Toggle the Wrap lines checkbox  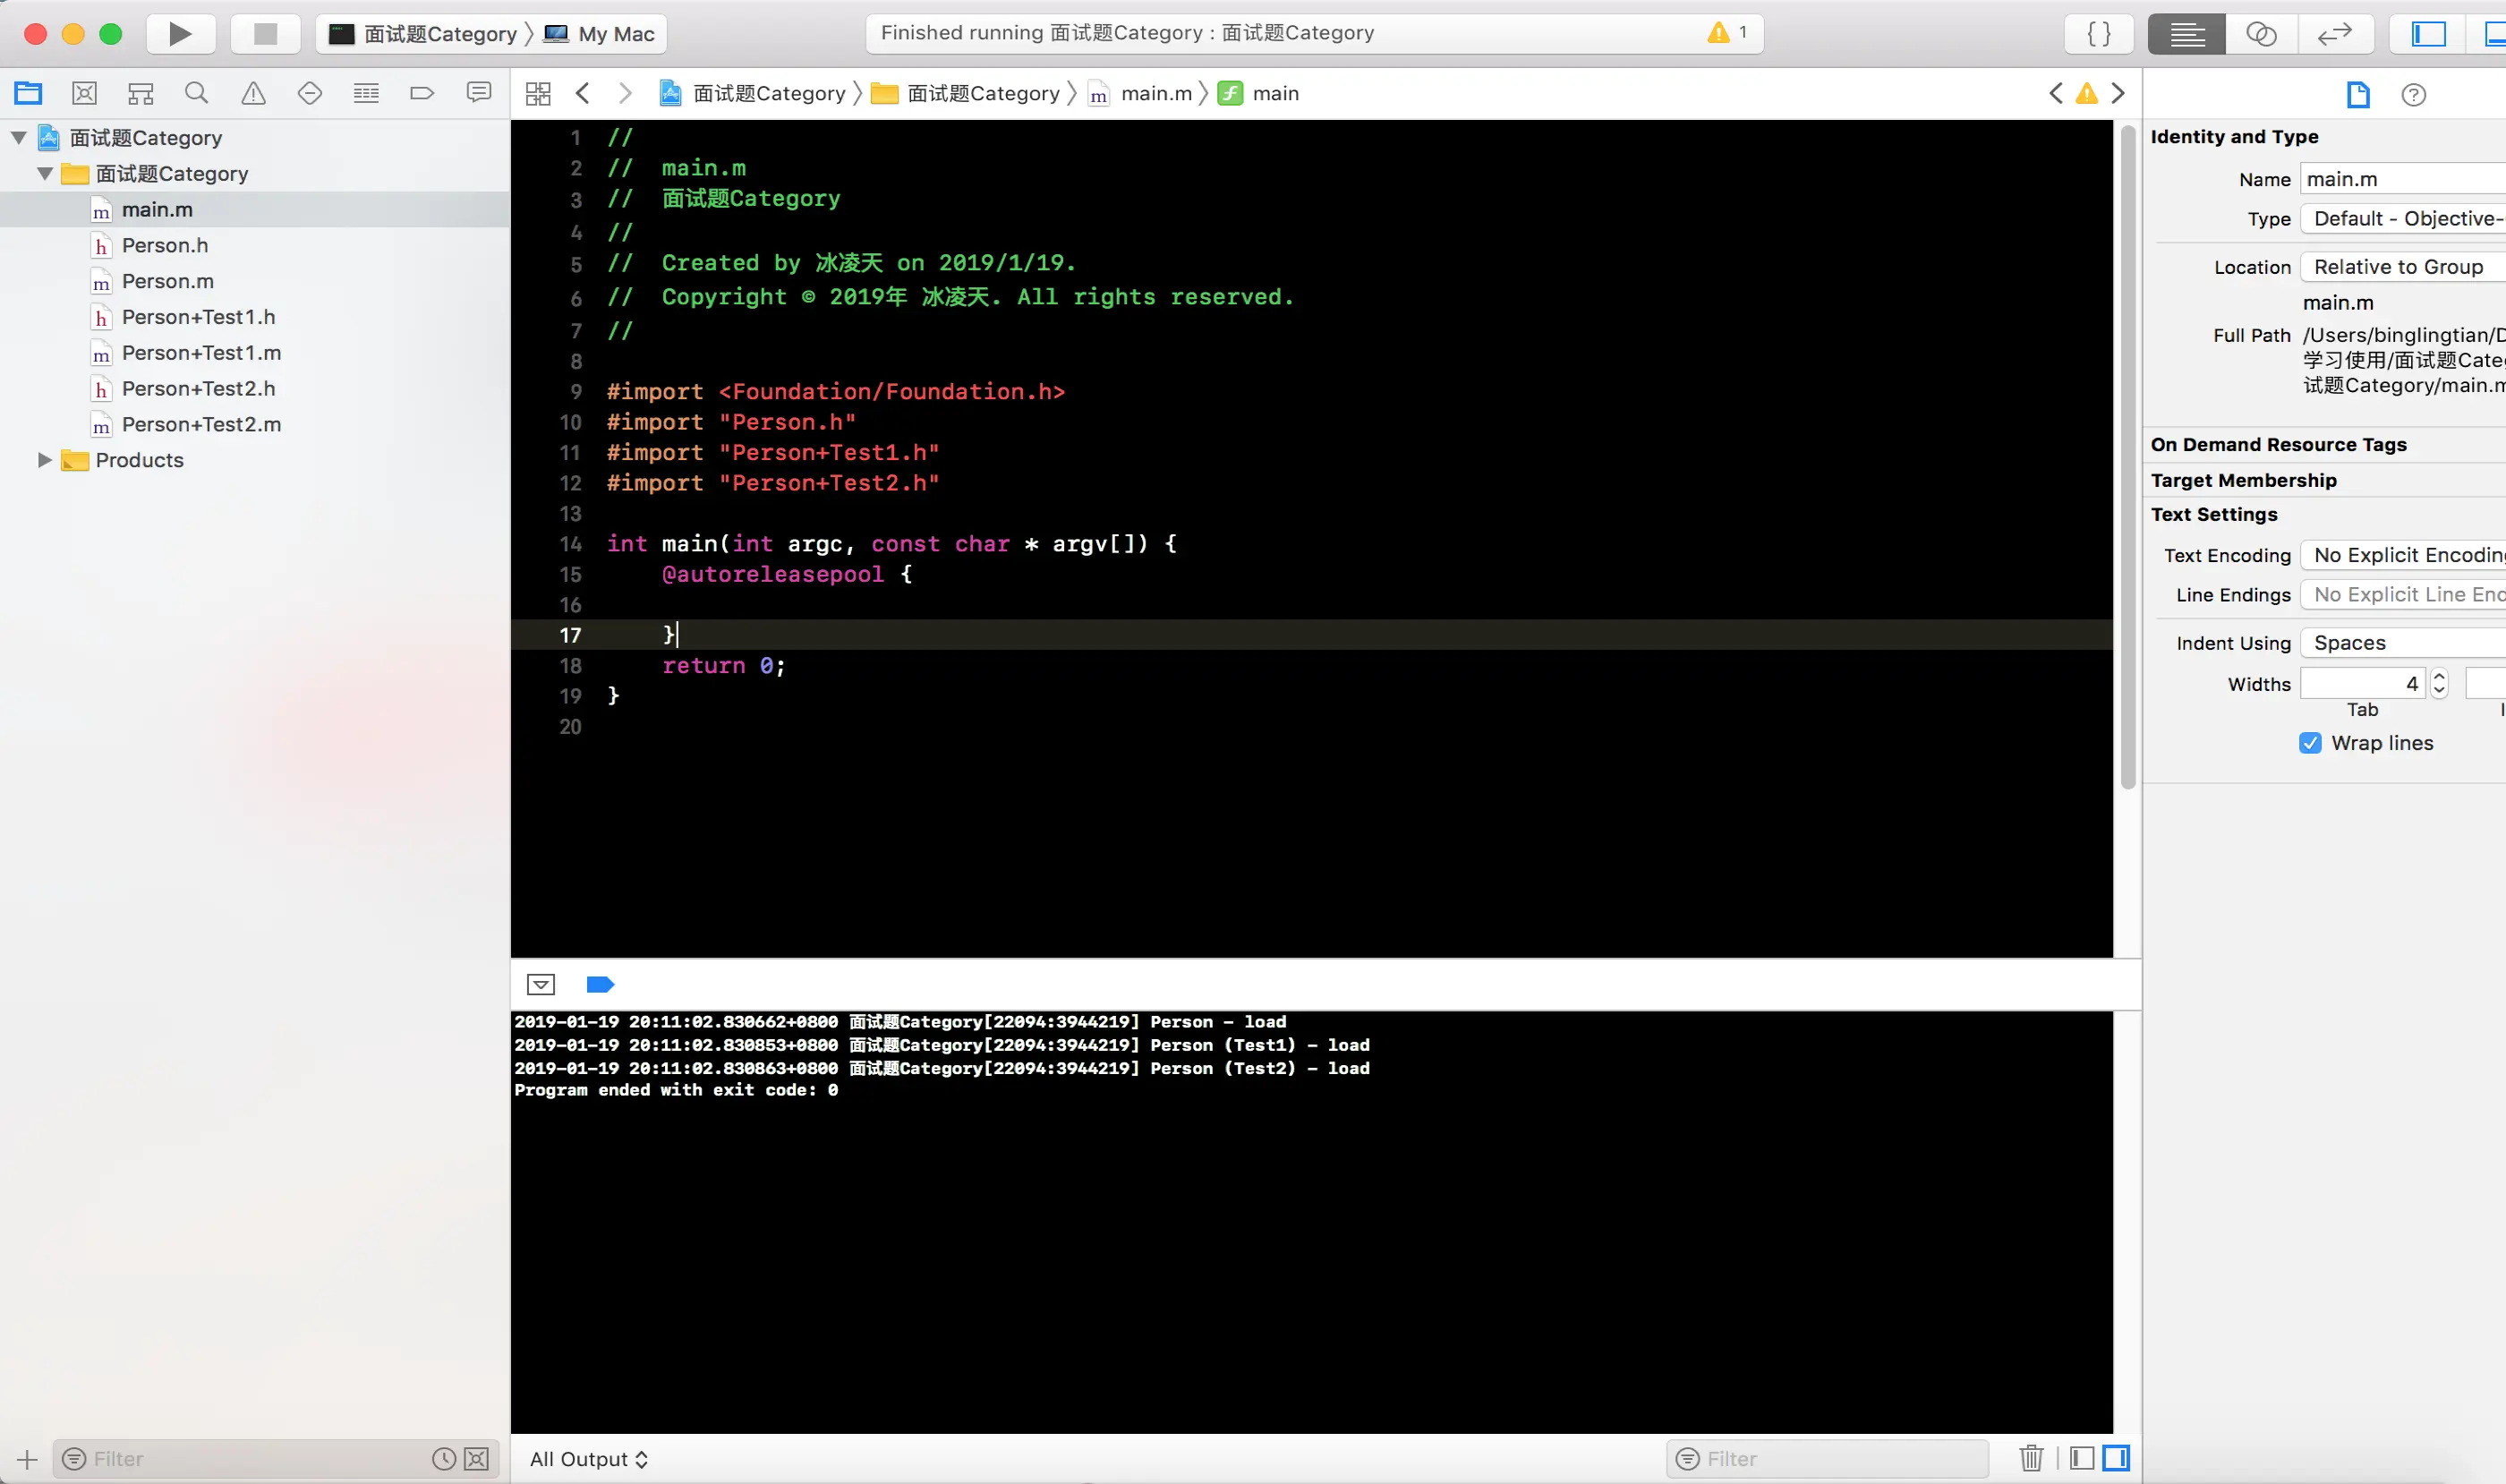2310,743
